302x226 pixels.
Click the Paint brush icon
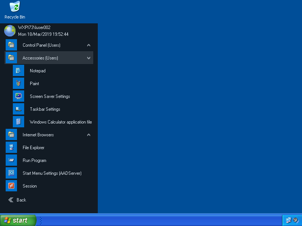[x=18, y=84]
